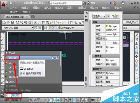Click the QSELECT command line input
The height and width of the screenshot is (103, 140).
15,95
